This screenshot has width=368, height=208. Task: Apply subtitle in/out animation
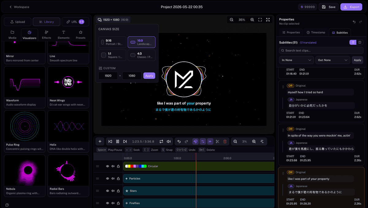[x=358, y=60]
